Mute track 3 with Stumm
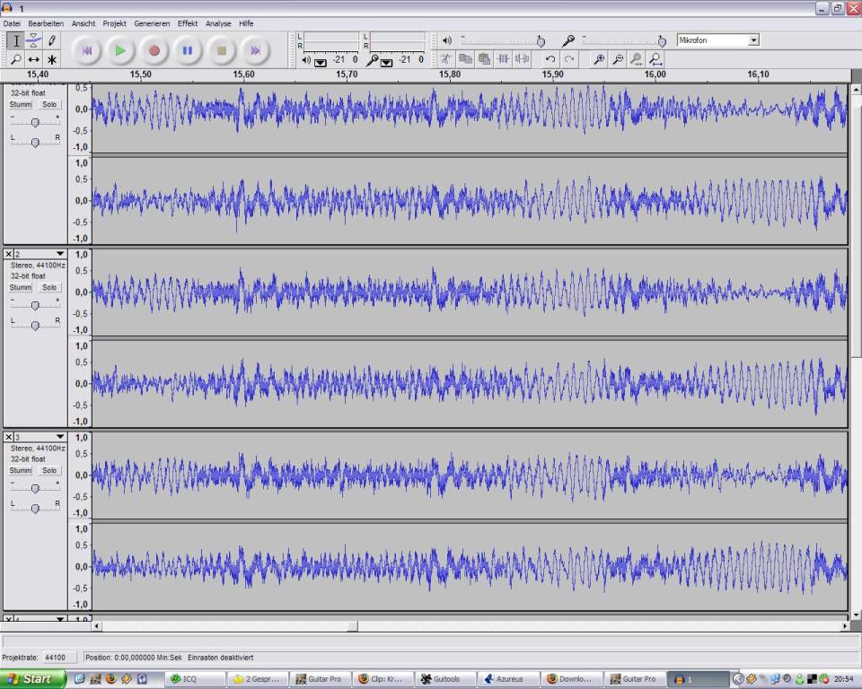This screenshot has height=689, width=862. 21,470
